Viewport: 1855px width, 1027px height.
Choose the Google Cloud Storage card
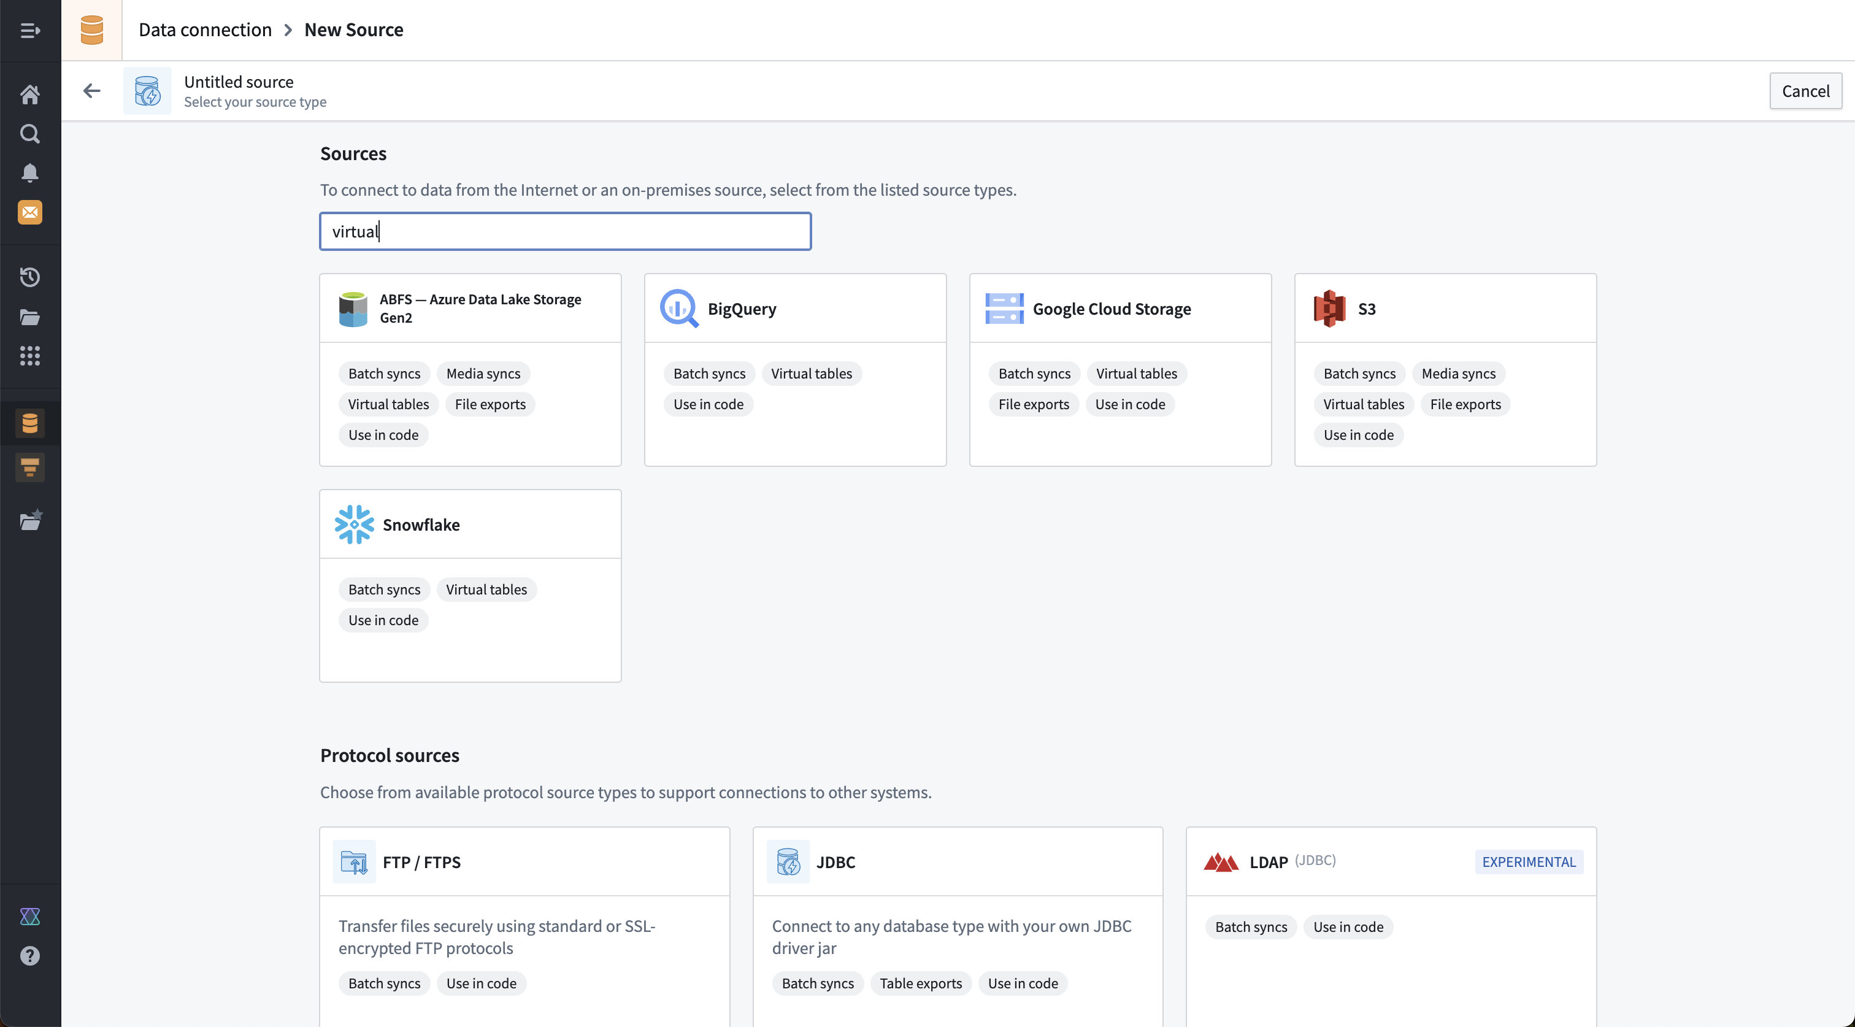tap(1121, 369)
